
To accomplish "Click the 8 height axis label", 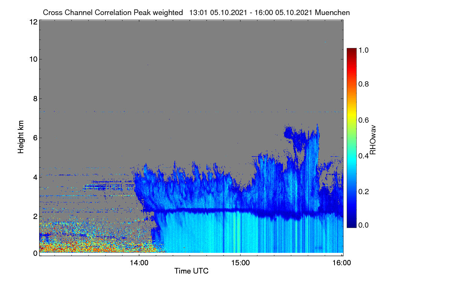I will (35, 99).
